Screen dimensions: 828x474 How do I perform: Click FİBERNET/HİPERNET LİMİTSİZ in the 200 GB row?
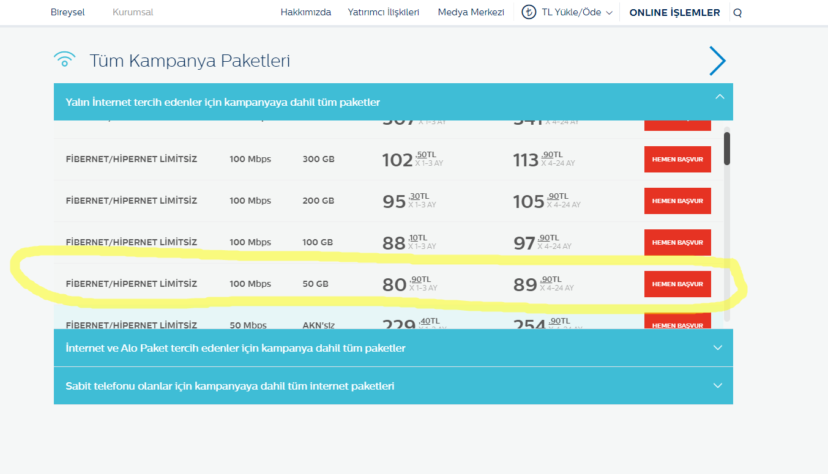coord(132,201)
